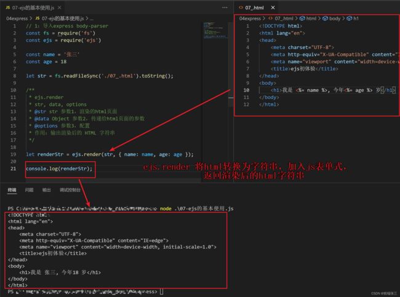
Task: Click the "* str, data, options" comment line
Action: click(x=58, y=105)
